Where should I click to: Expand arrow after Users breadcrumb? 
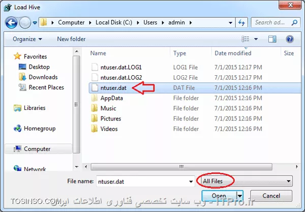tap(163, 23)
